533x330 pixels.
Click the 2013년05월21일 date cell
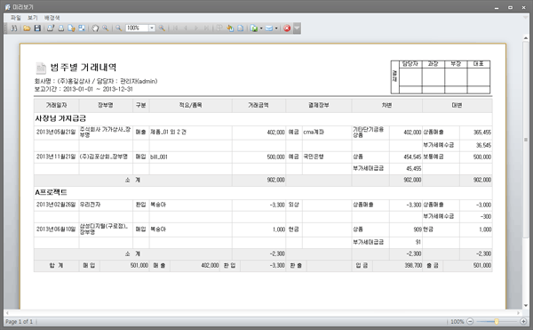(56, 132)
